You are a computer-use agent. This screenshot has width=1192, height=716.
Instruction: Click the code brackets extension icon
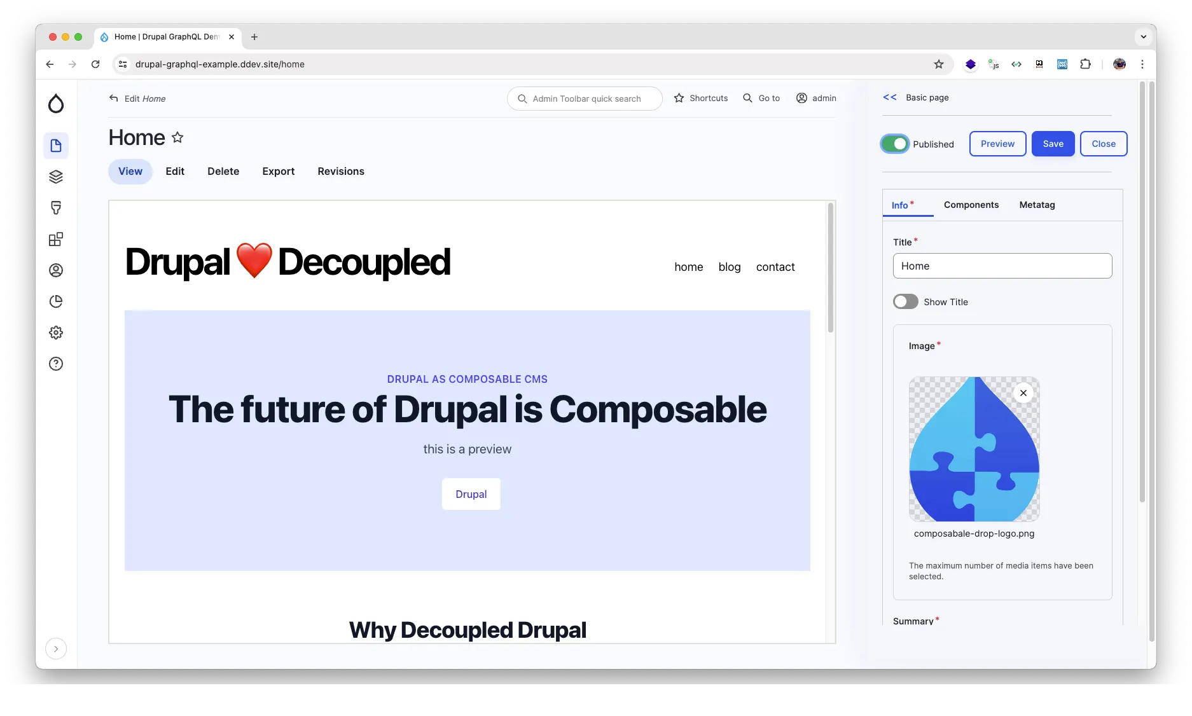pyautogui.click(x=1016, y=64)
